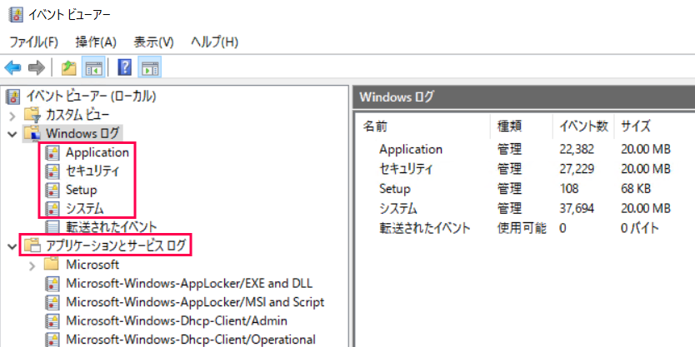Select セキュリティ log in the tree
Screen dimensions: 695x347
92,171
